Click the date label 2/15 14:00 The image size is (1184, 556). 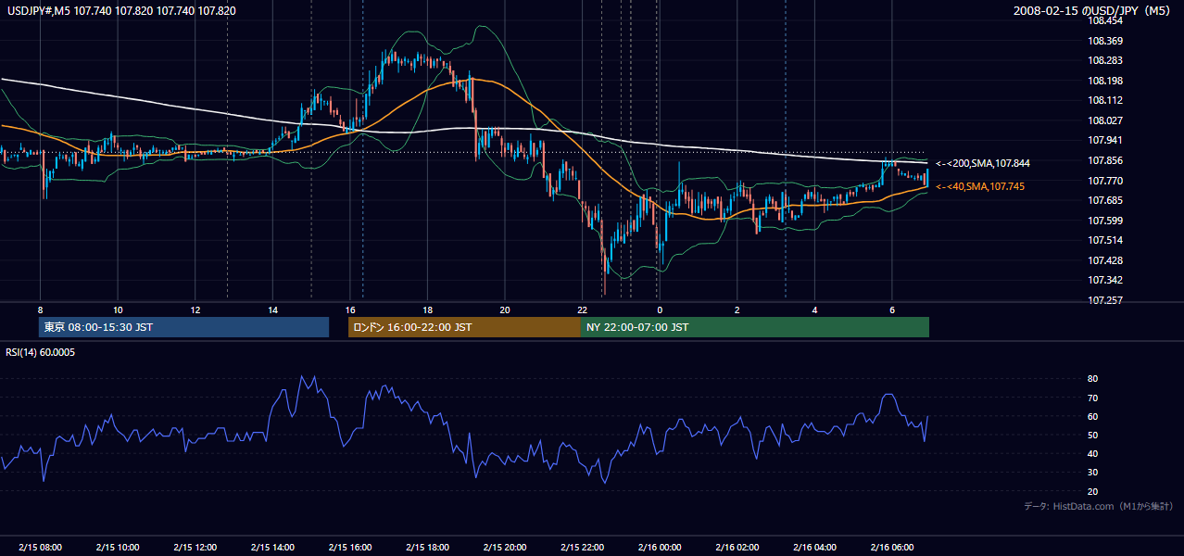[272, 548]
